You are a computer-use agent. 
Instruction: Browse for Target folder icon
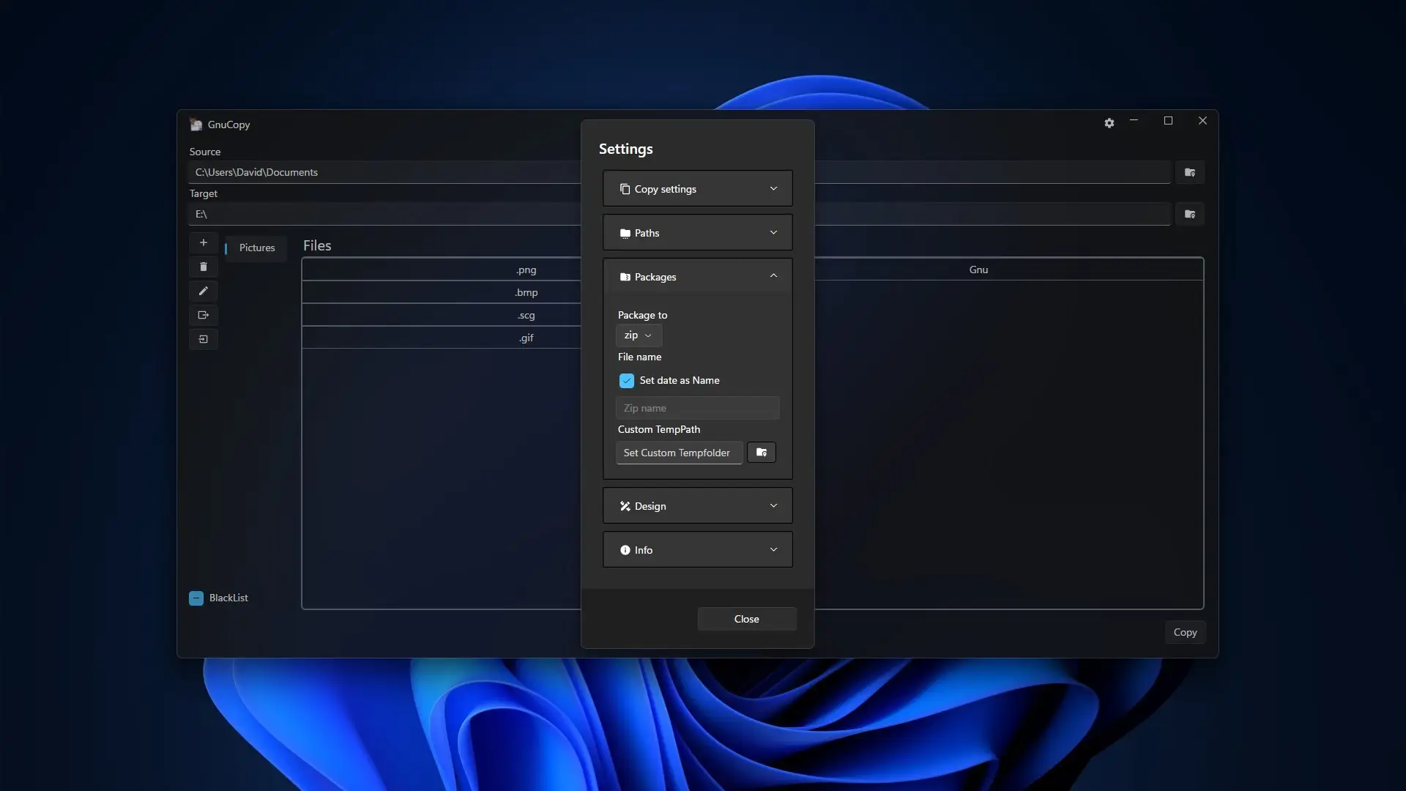(1189, 215)
